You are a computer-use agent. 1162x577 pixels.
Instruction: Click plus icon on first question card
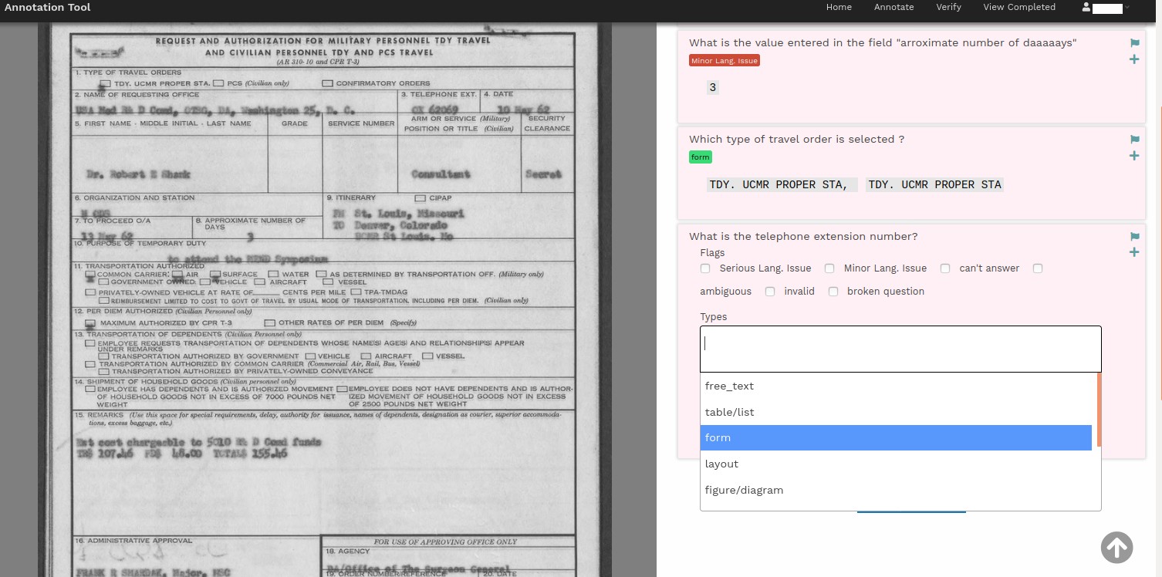pos(1134,59)
